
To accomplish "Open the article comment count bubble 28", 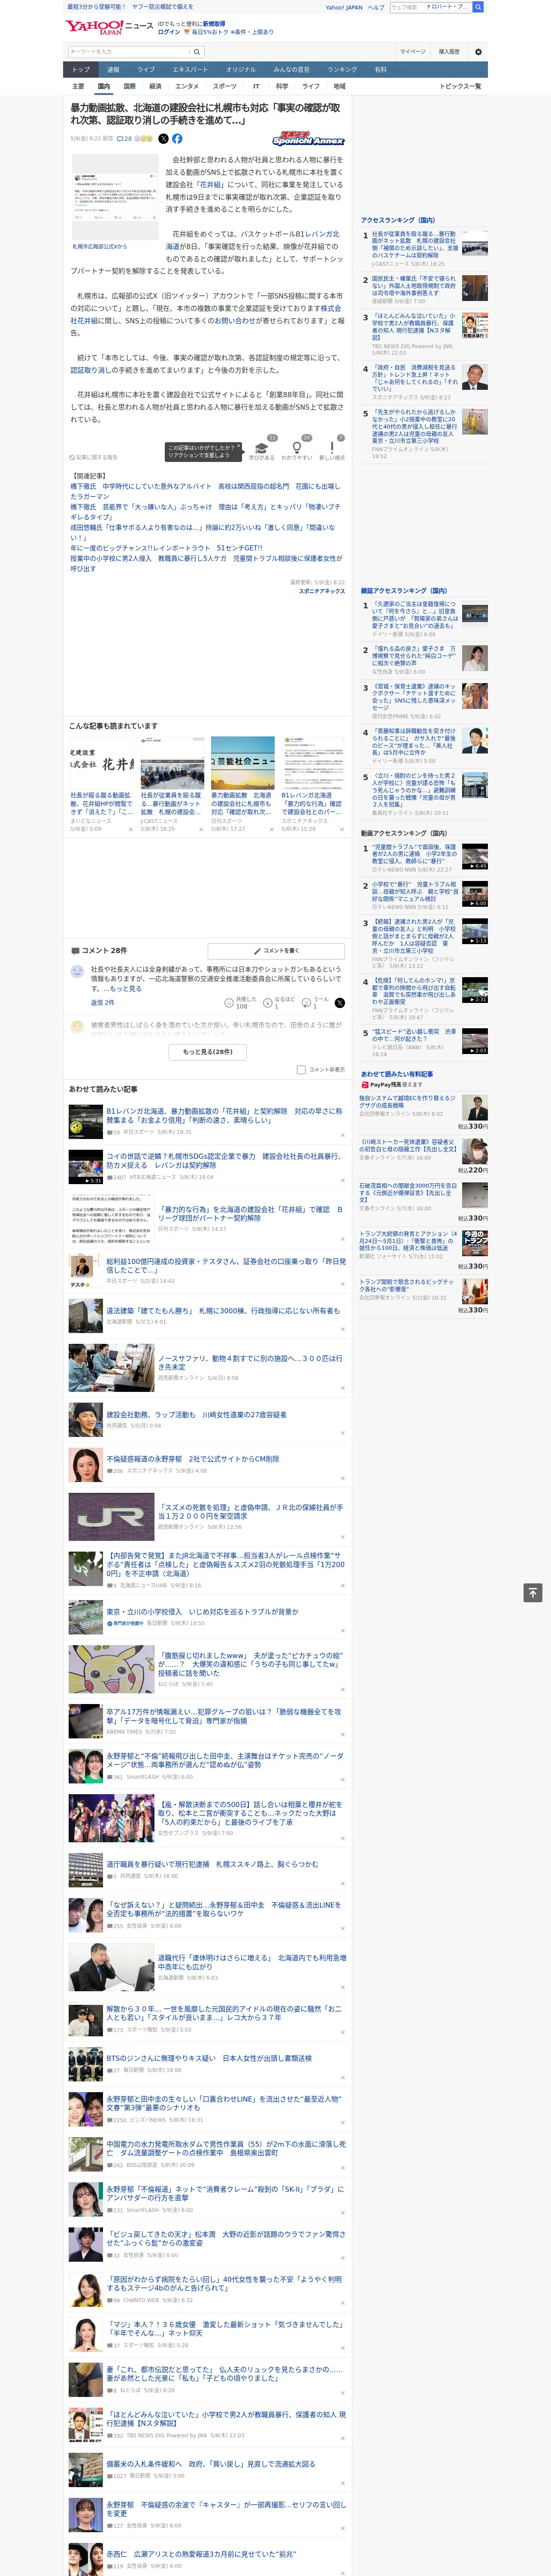I will [x=124, y=139].
